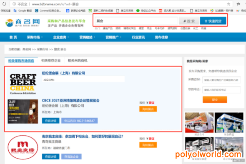Open the Coremail bookmark
246x164 pixels.
click(48, 11)
